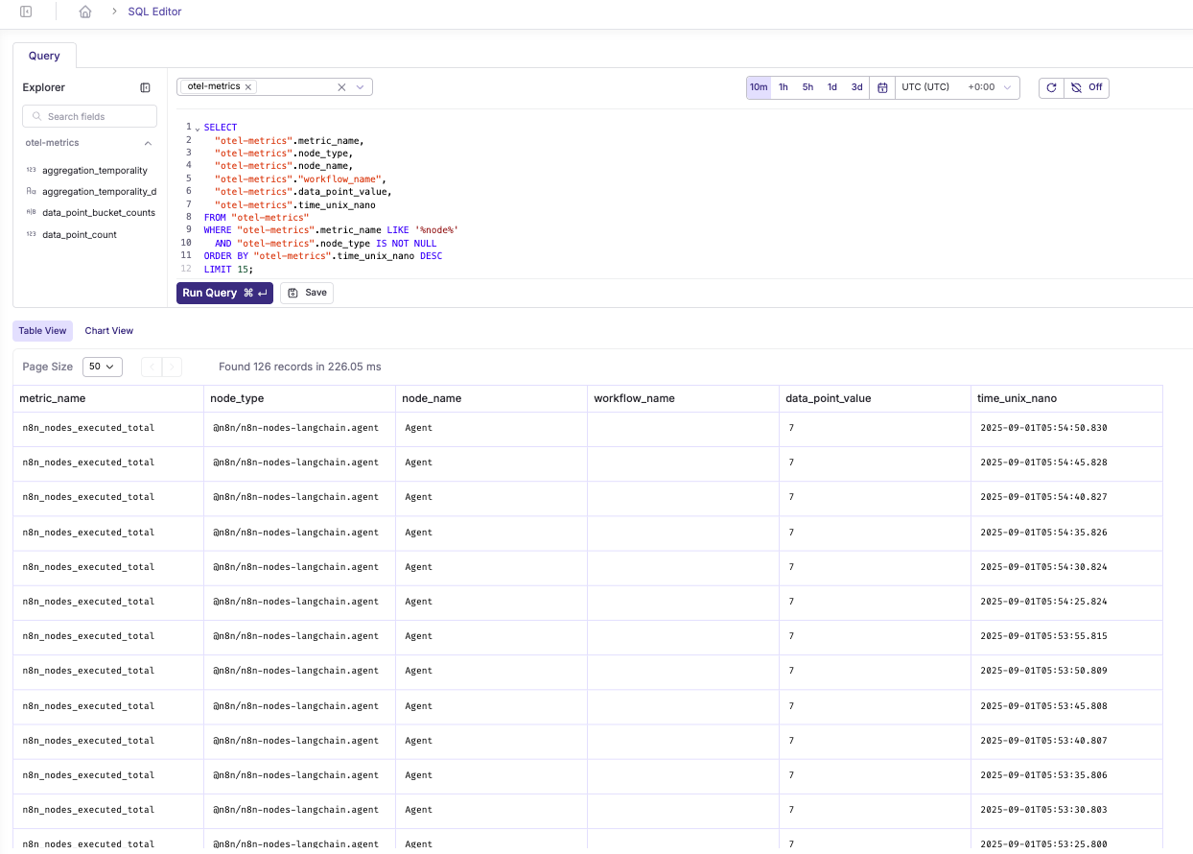Select the 3d time range

857,87
